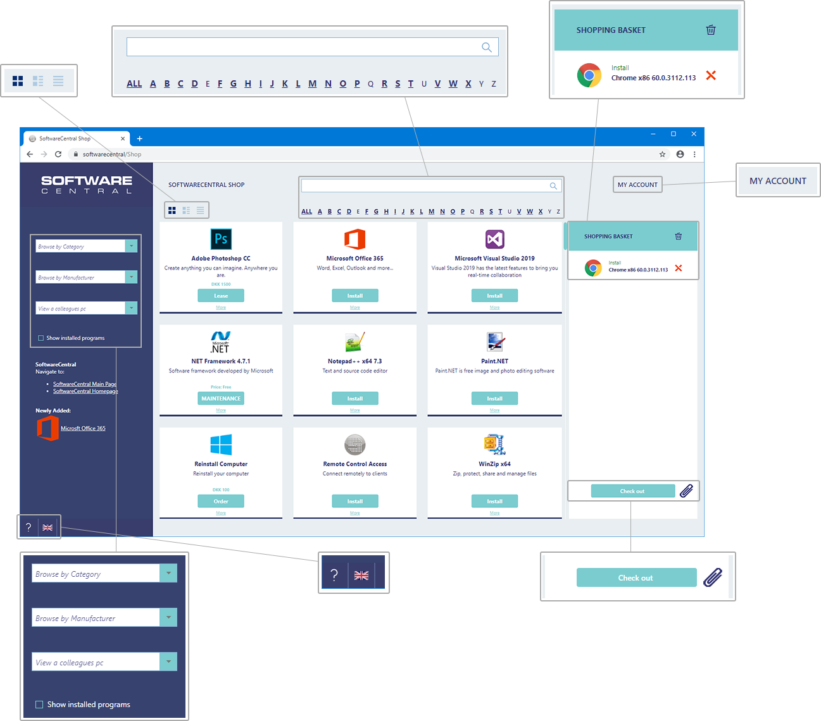This screenshot has height=721, width=821.
Task: Expand View a colleagues pc dropdown in enlarged panel
Action: (x=168, y=662)
